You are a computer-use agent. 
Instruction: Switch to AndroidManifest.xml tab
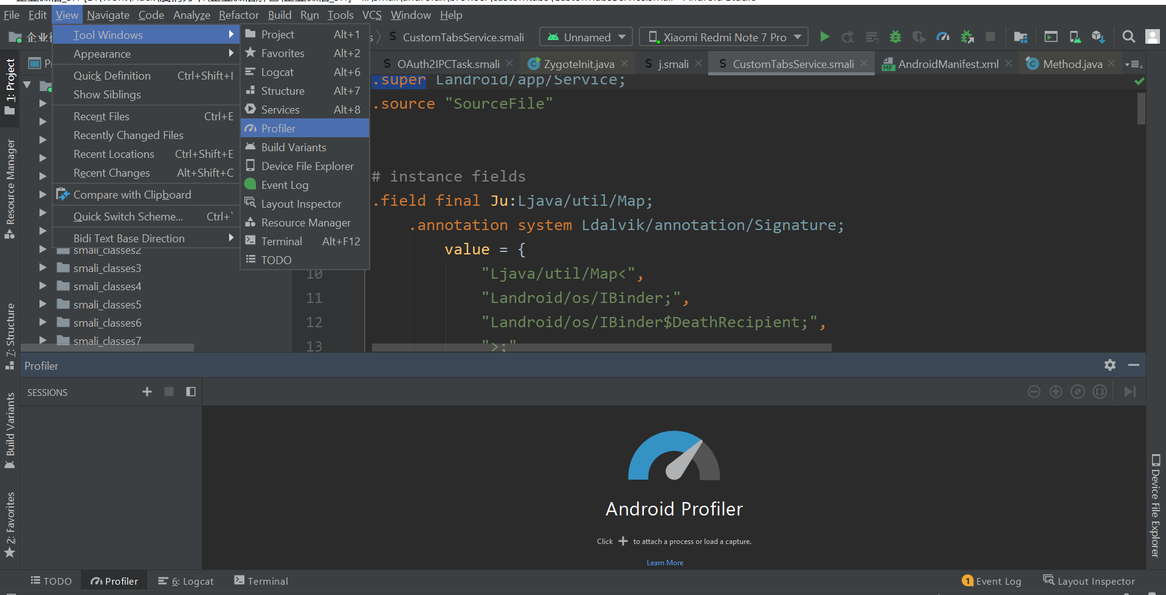click(x=947, y=64)
